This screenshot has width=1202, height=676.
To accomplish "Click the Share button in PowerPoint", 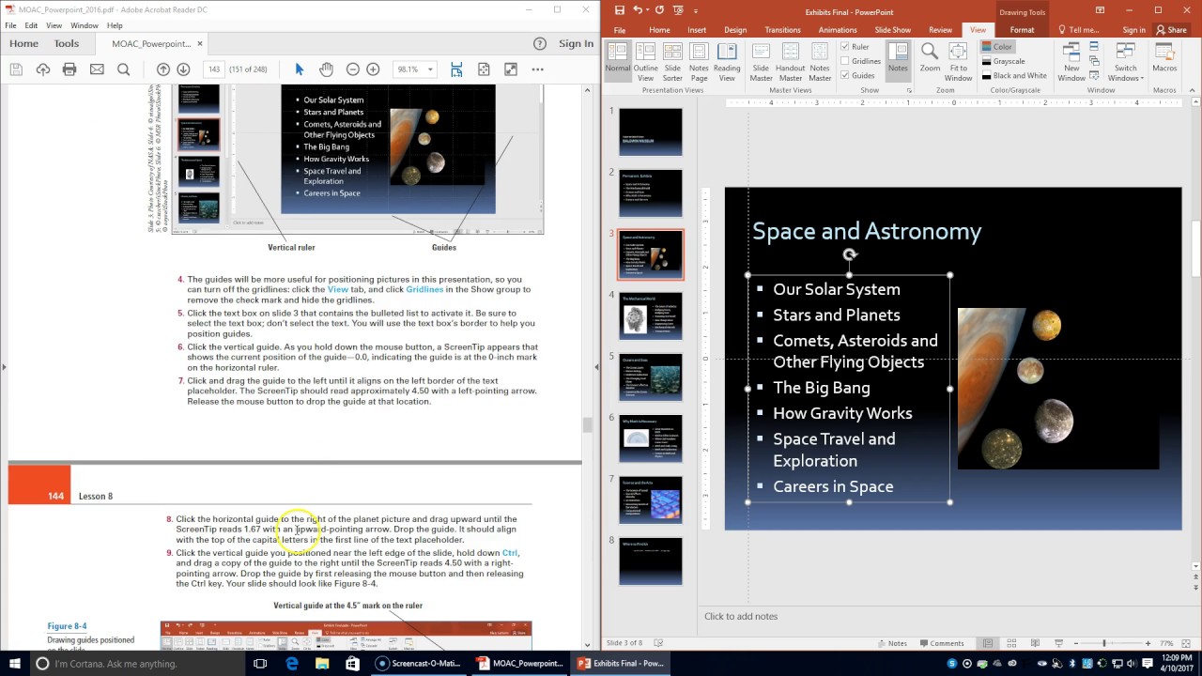I will [1172, 30].
